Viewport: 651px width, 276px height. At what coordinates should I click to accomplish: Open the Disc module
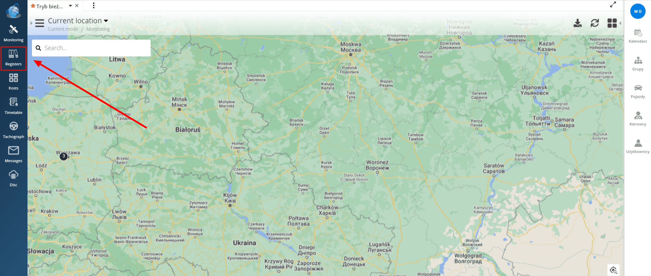click(14, 179)
